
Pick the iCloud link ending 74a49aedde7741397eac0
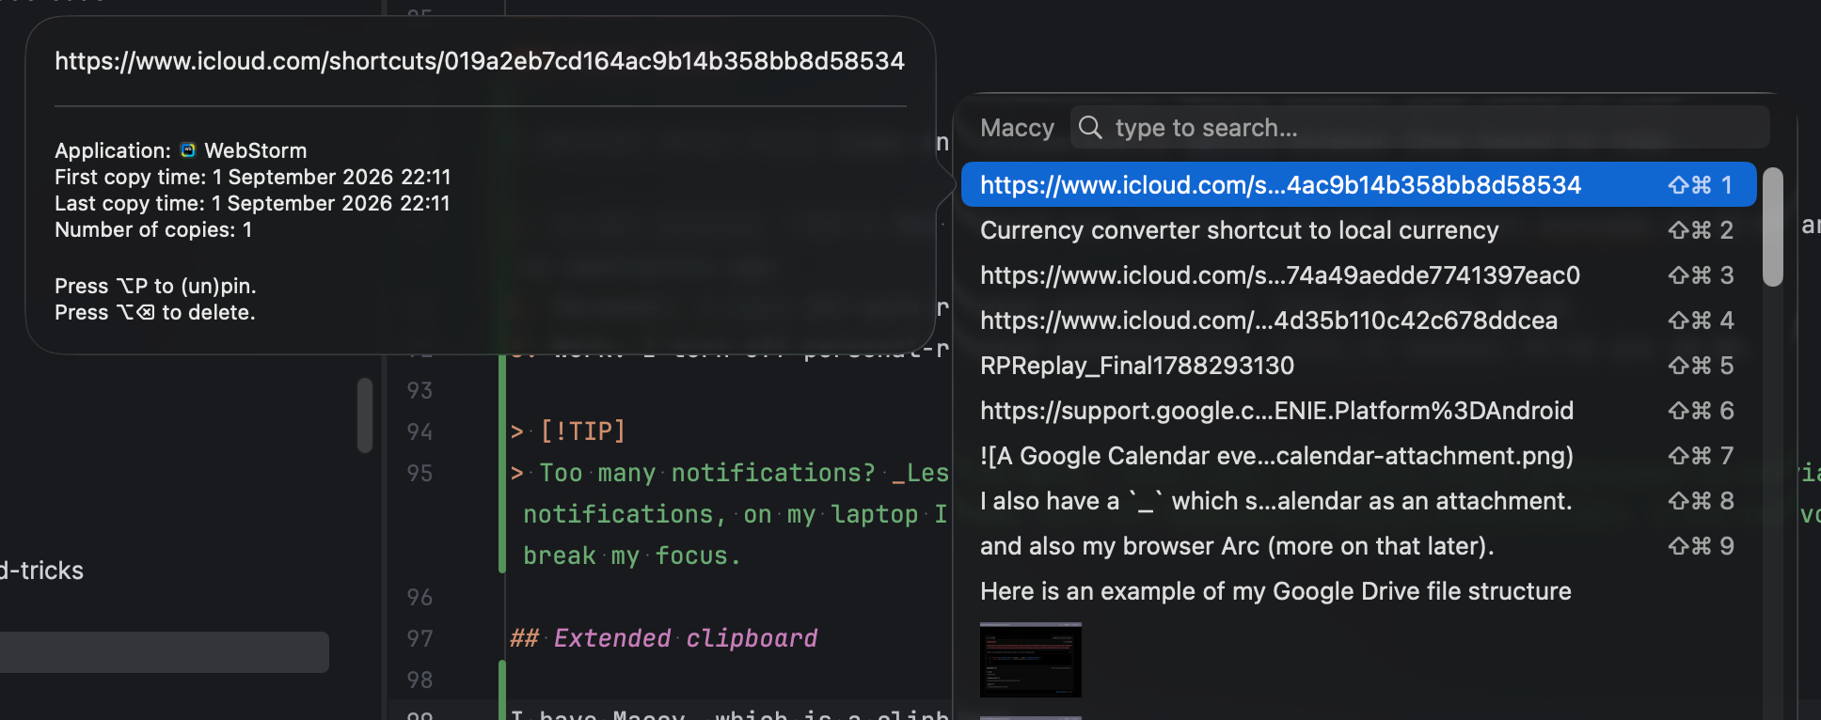pyautogui.click(x=1358, y=275)
